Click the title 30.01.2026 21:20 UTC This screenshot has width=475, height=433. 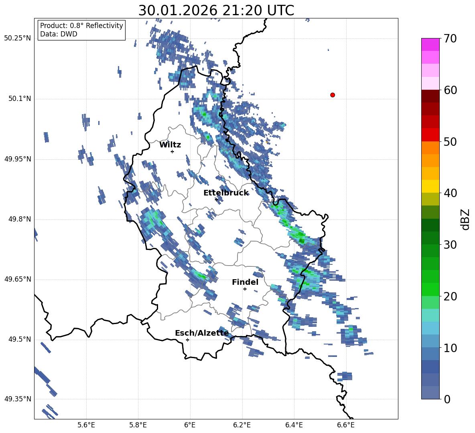216,10
